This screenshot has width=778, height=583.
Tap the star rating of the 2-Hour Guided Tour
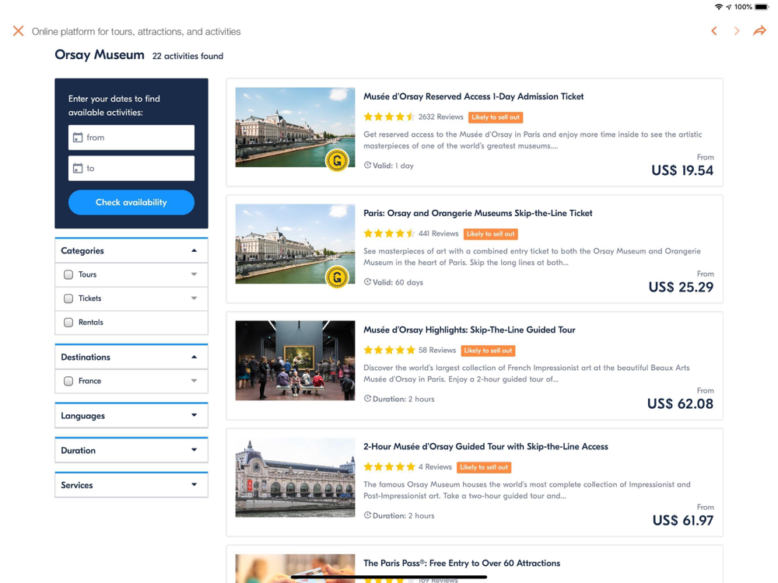click(x=389, y=466)
